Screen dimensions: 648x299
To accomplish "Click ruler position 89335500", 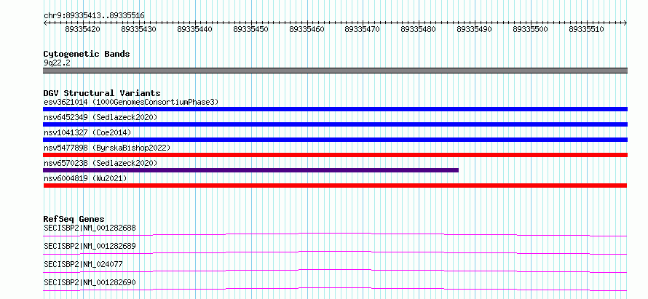I will [531, 29].
